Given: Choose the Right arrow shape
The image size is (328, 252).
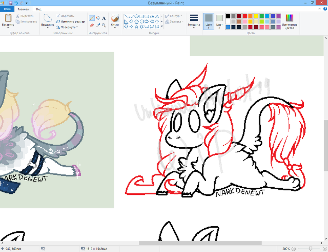Looking at the screenshot, I should point(147,21).
